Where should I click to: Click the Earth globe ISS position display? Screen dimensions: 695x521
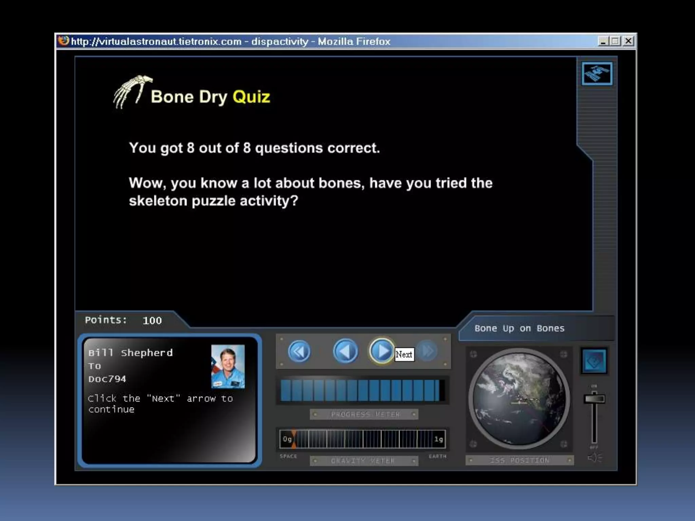click(x=519, y=399)
